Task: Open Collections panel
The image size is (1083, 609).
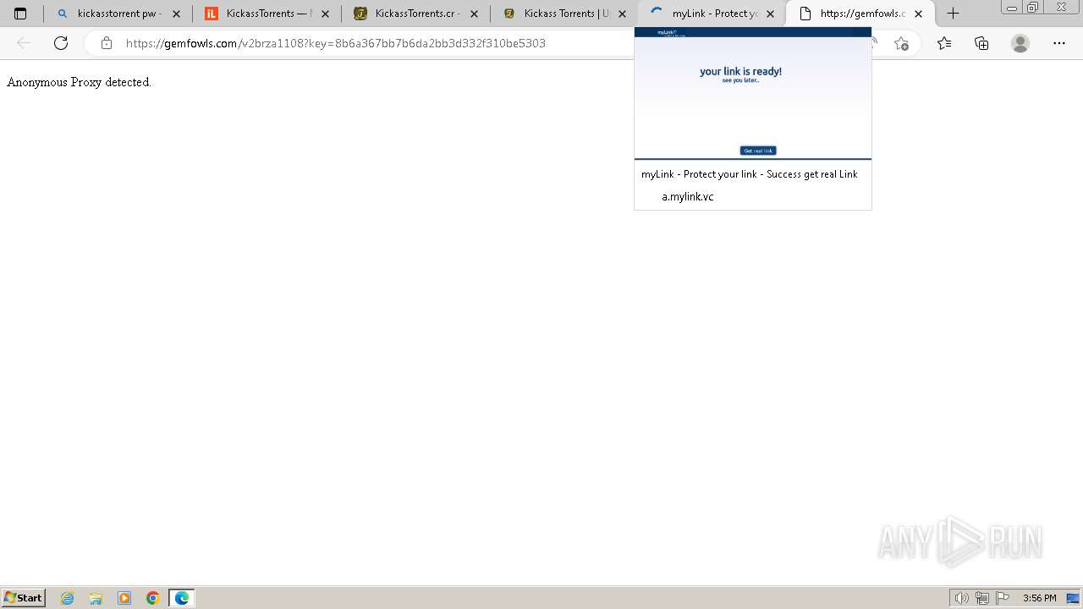Action: pos(981,43)
